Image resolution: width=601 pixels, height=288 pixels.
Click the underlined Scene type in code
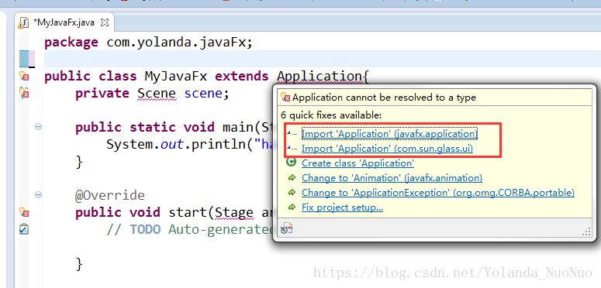[x=157, y=94]
